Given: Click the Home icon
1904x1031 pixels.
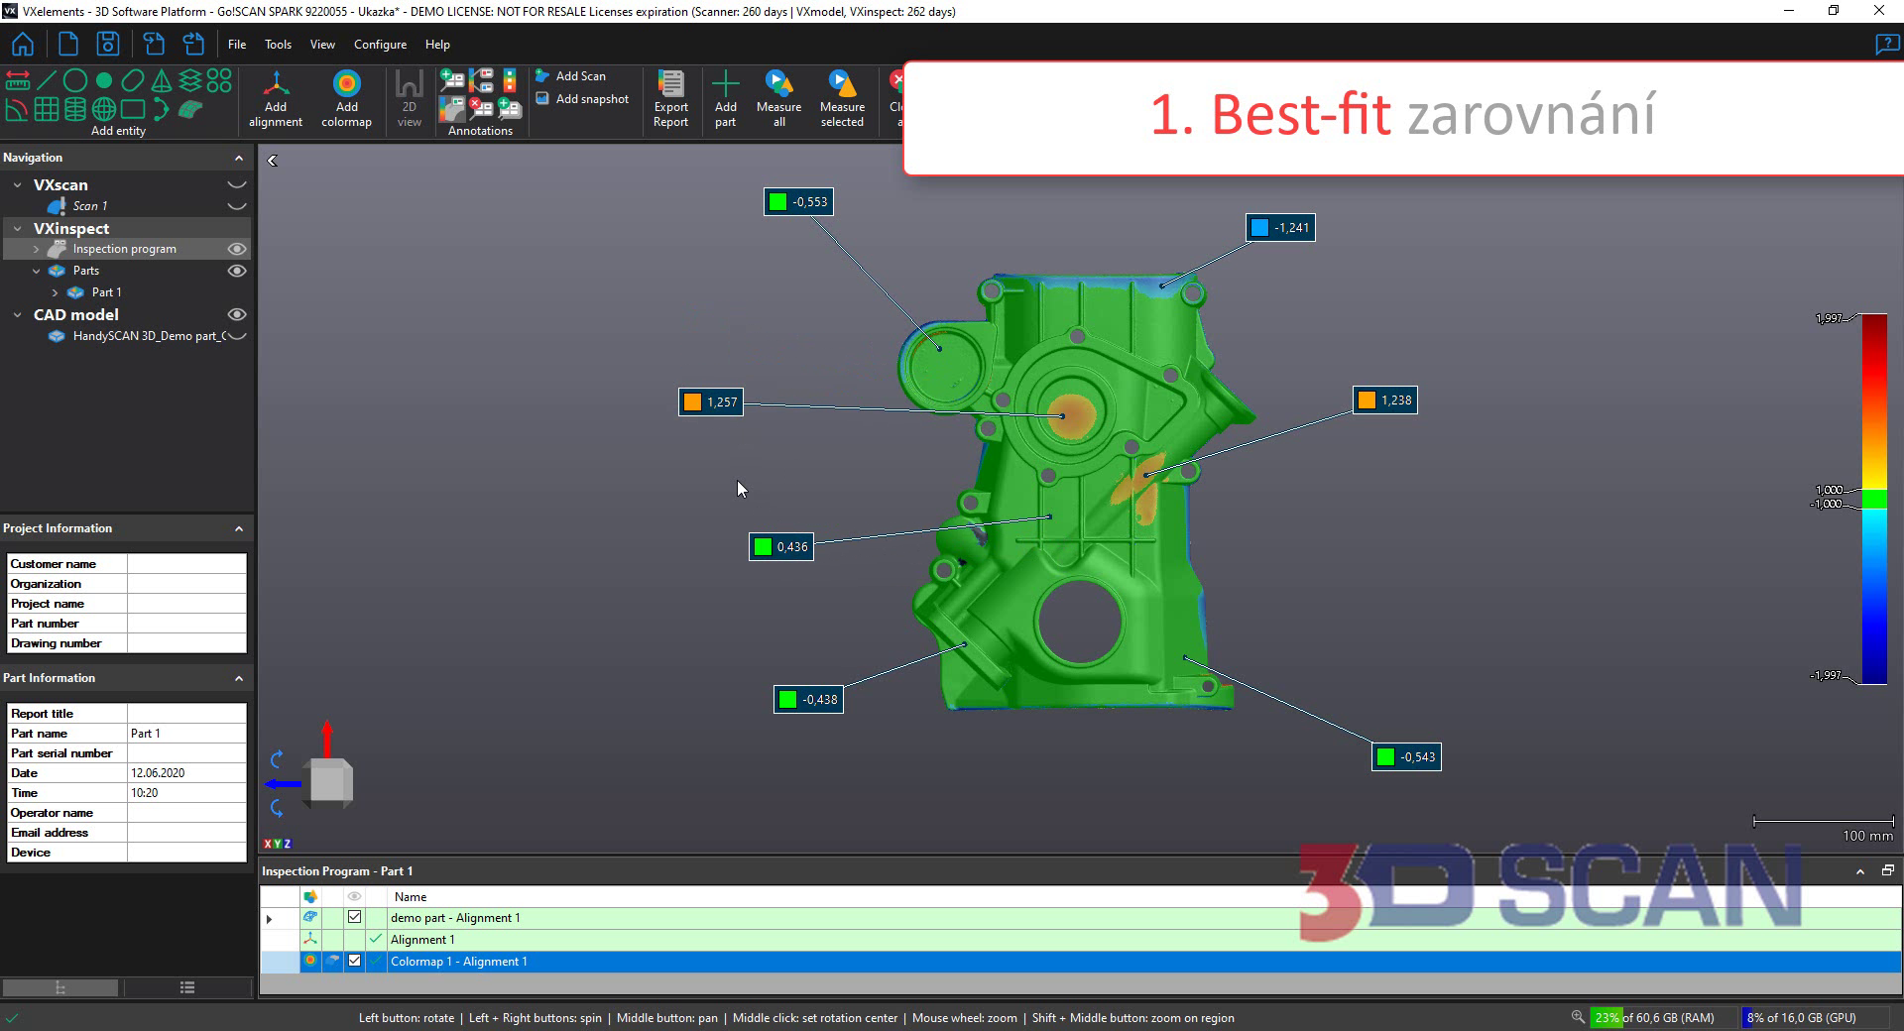Looking at the screenshot, I should click(22, 45).
